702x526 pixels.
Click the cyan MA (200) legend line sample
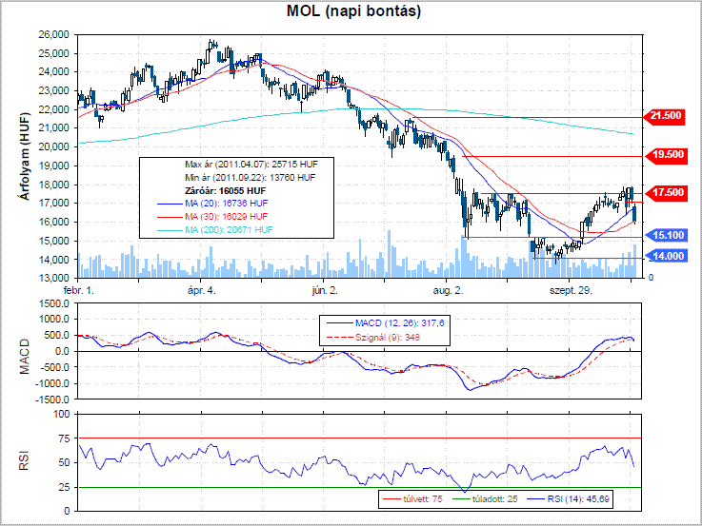tap(170, 230)
